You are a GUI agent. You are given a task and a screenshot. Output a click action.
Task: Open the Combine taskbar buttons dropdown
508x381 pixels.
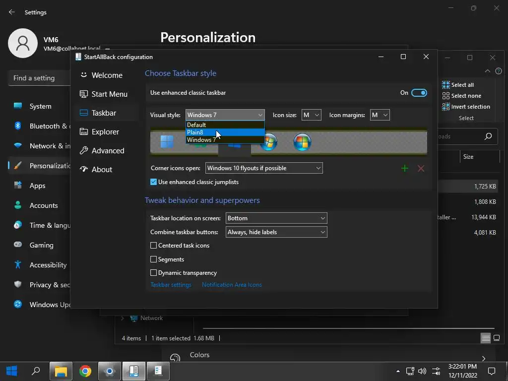pyautogui.click(x=276, y=232)
